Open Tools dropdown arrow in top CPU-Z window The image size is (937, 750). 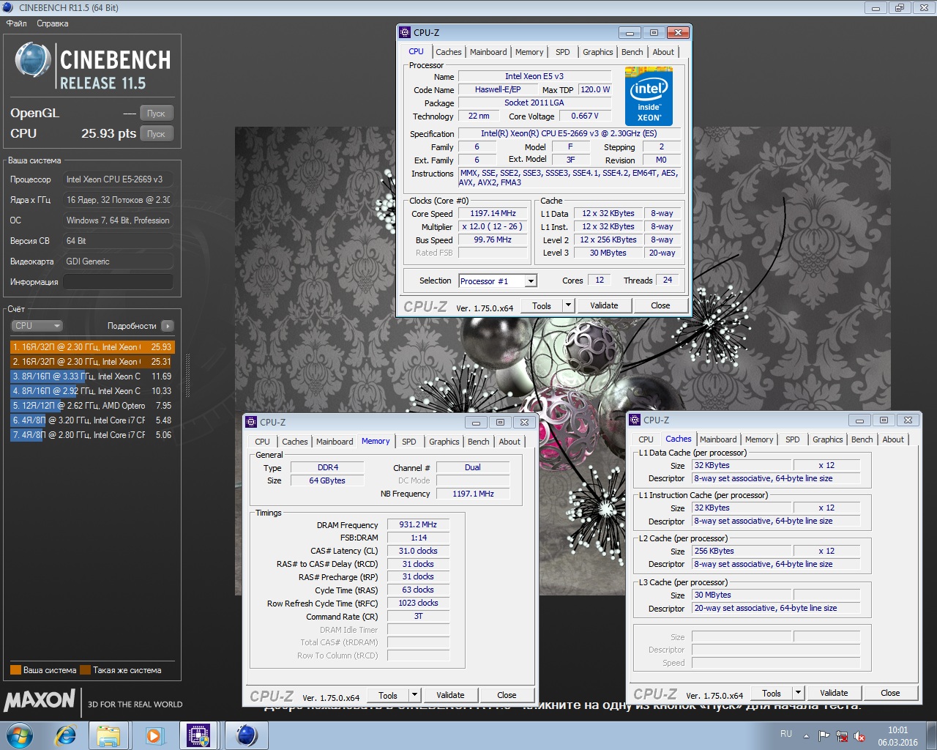568,306
